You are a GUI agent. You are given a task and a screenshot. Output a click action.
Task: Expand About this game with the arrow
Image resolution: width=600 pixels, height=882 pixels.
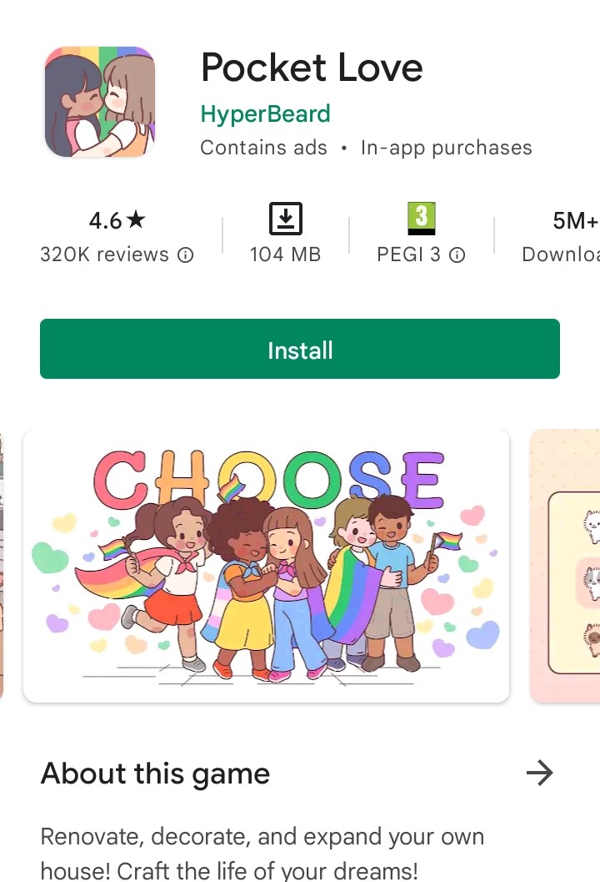(x=539, y=773)
